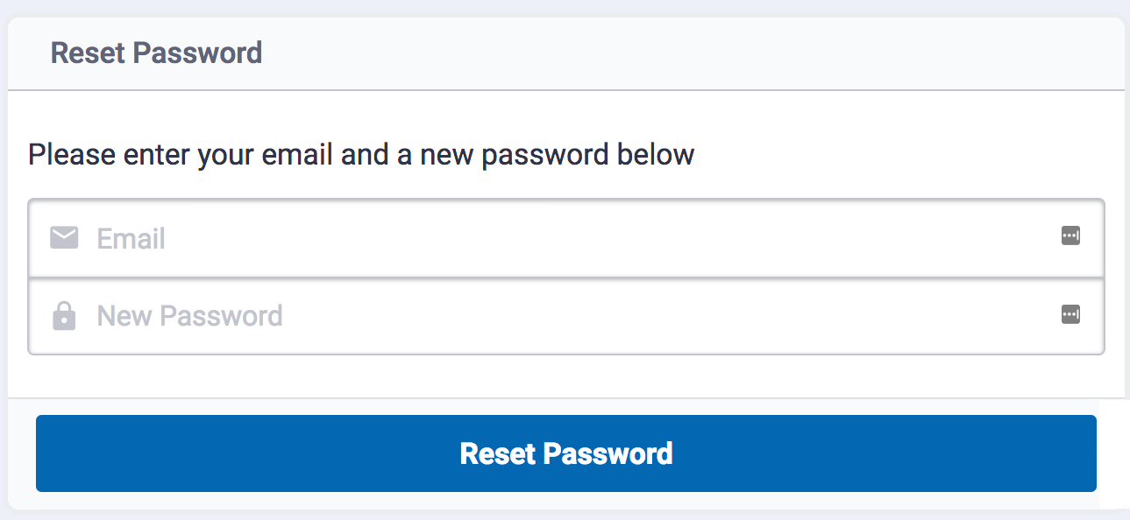Image resolution: width=1130 pixels, height=520 pixels.
Task: Click the Reset Password panel heading
Action: tap(156, 53)
